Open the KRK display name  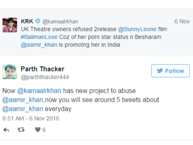pyautogui.click(x=27, y=21)
